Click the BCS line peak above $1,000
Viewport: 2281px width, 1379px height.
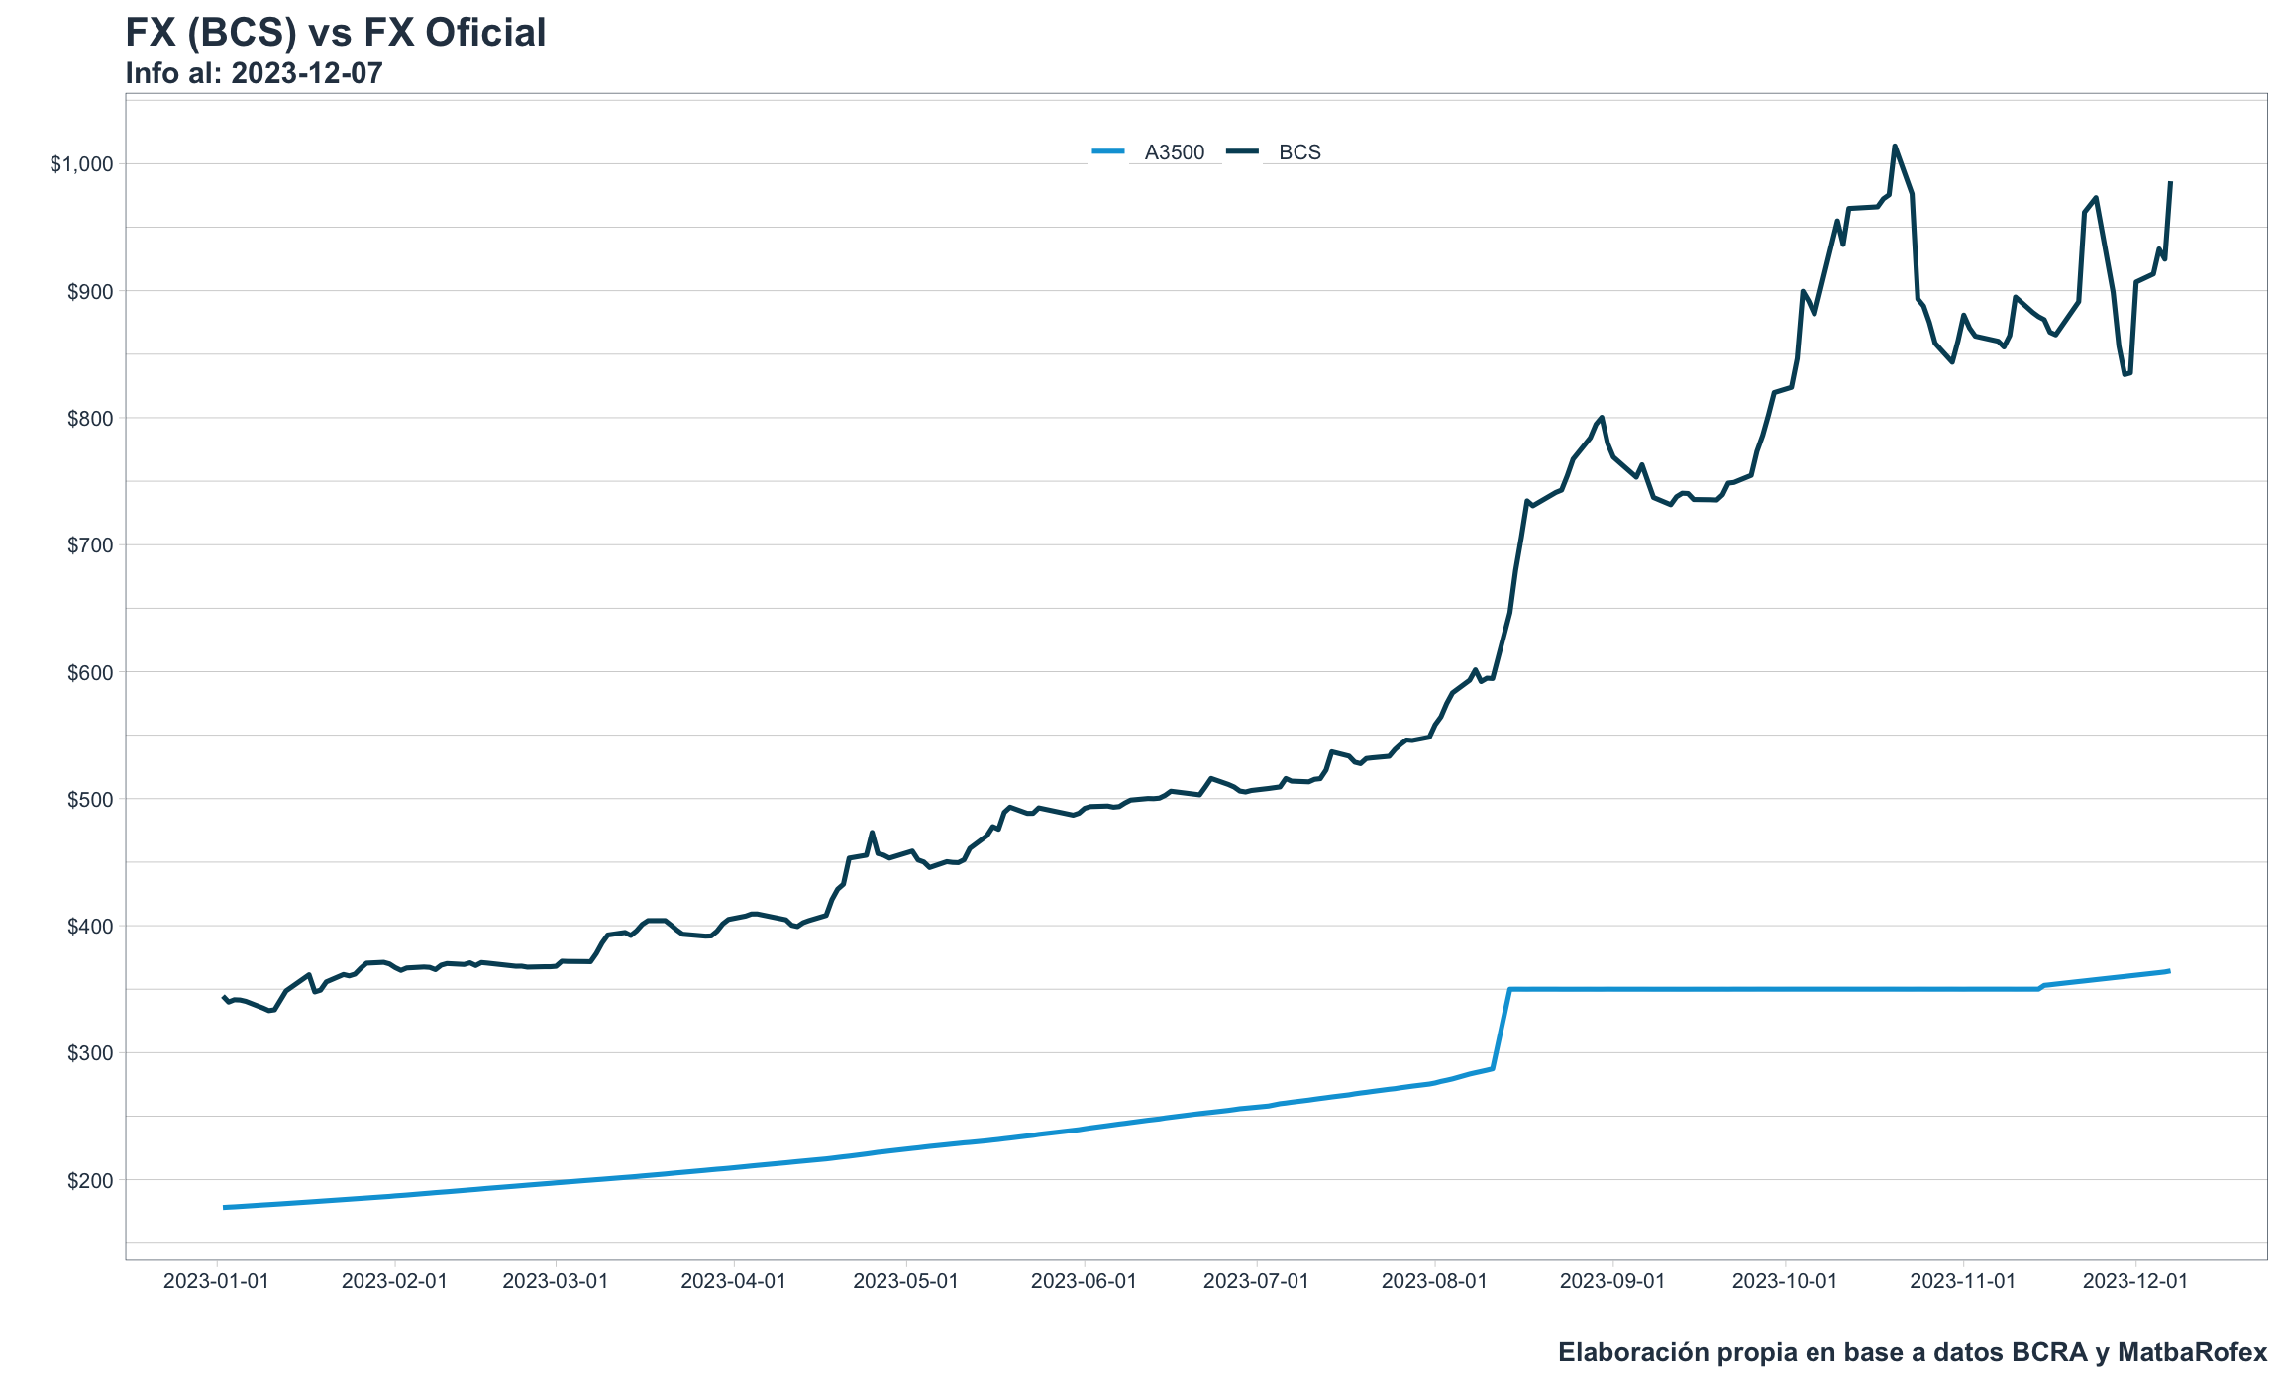pyautogui.click(x=1895, y=147)
